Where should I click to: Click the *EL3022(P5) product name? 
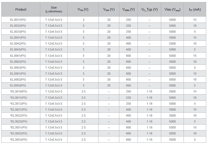coord(18,115)
